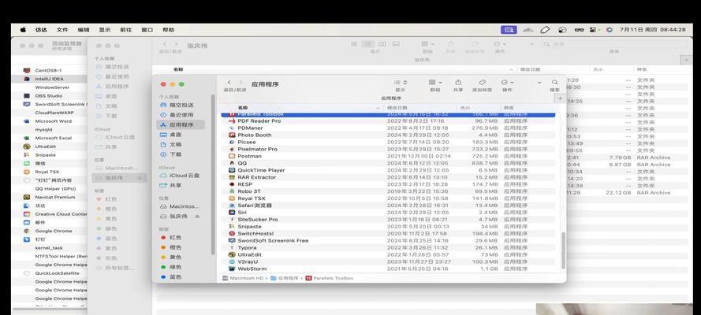Select the QQ penguin app icon
701x315 pixels.
click(x=232, y=163)
